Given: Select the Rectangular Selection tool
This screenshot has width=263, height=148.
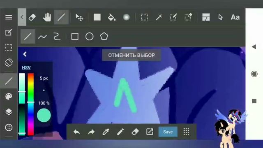Looking at the screenshot, I should (144, 17).
